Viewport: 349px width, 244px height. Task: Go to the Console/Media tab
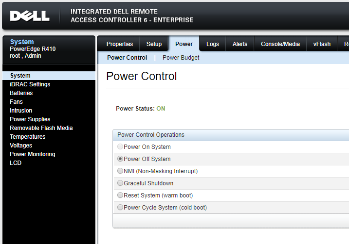coord(280,44)
